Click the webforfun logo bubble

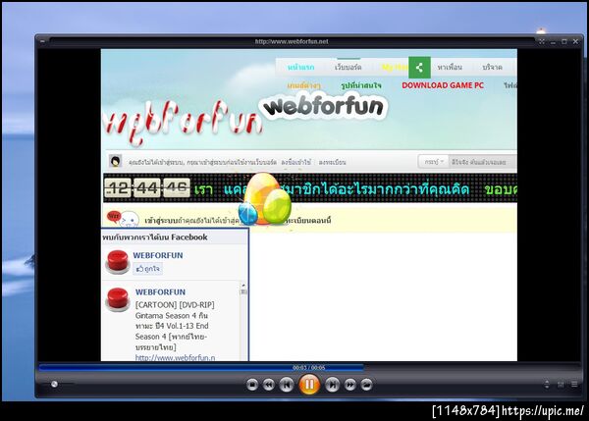323,107
